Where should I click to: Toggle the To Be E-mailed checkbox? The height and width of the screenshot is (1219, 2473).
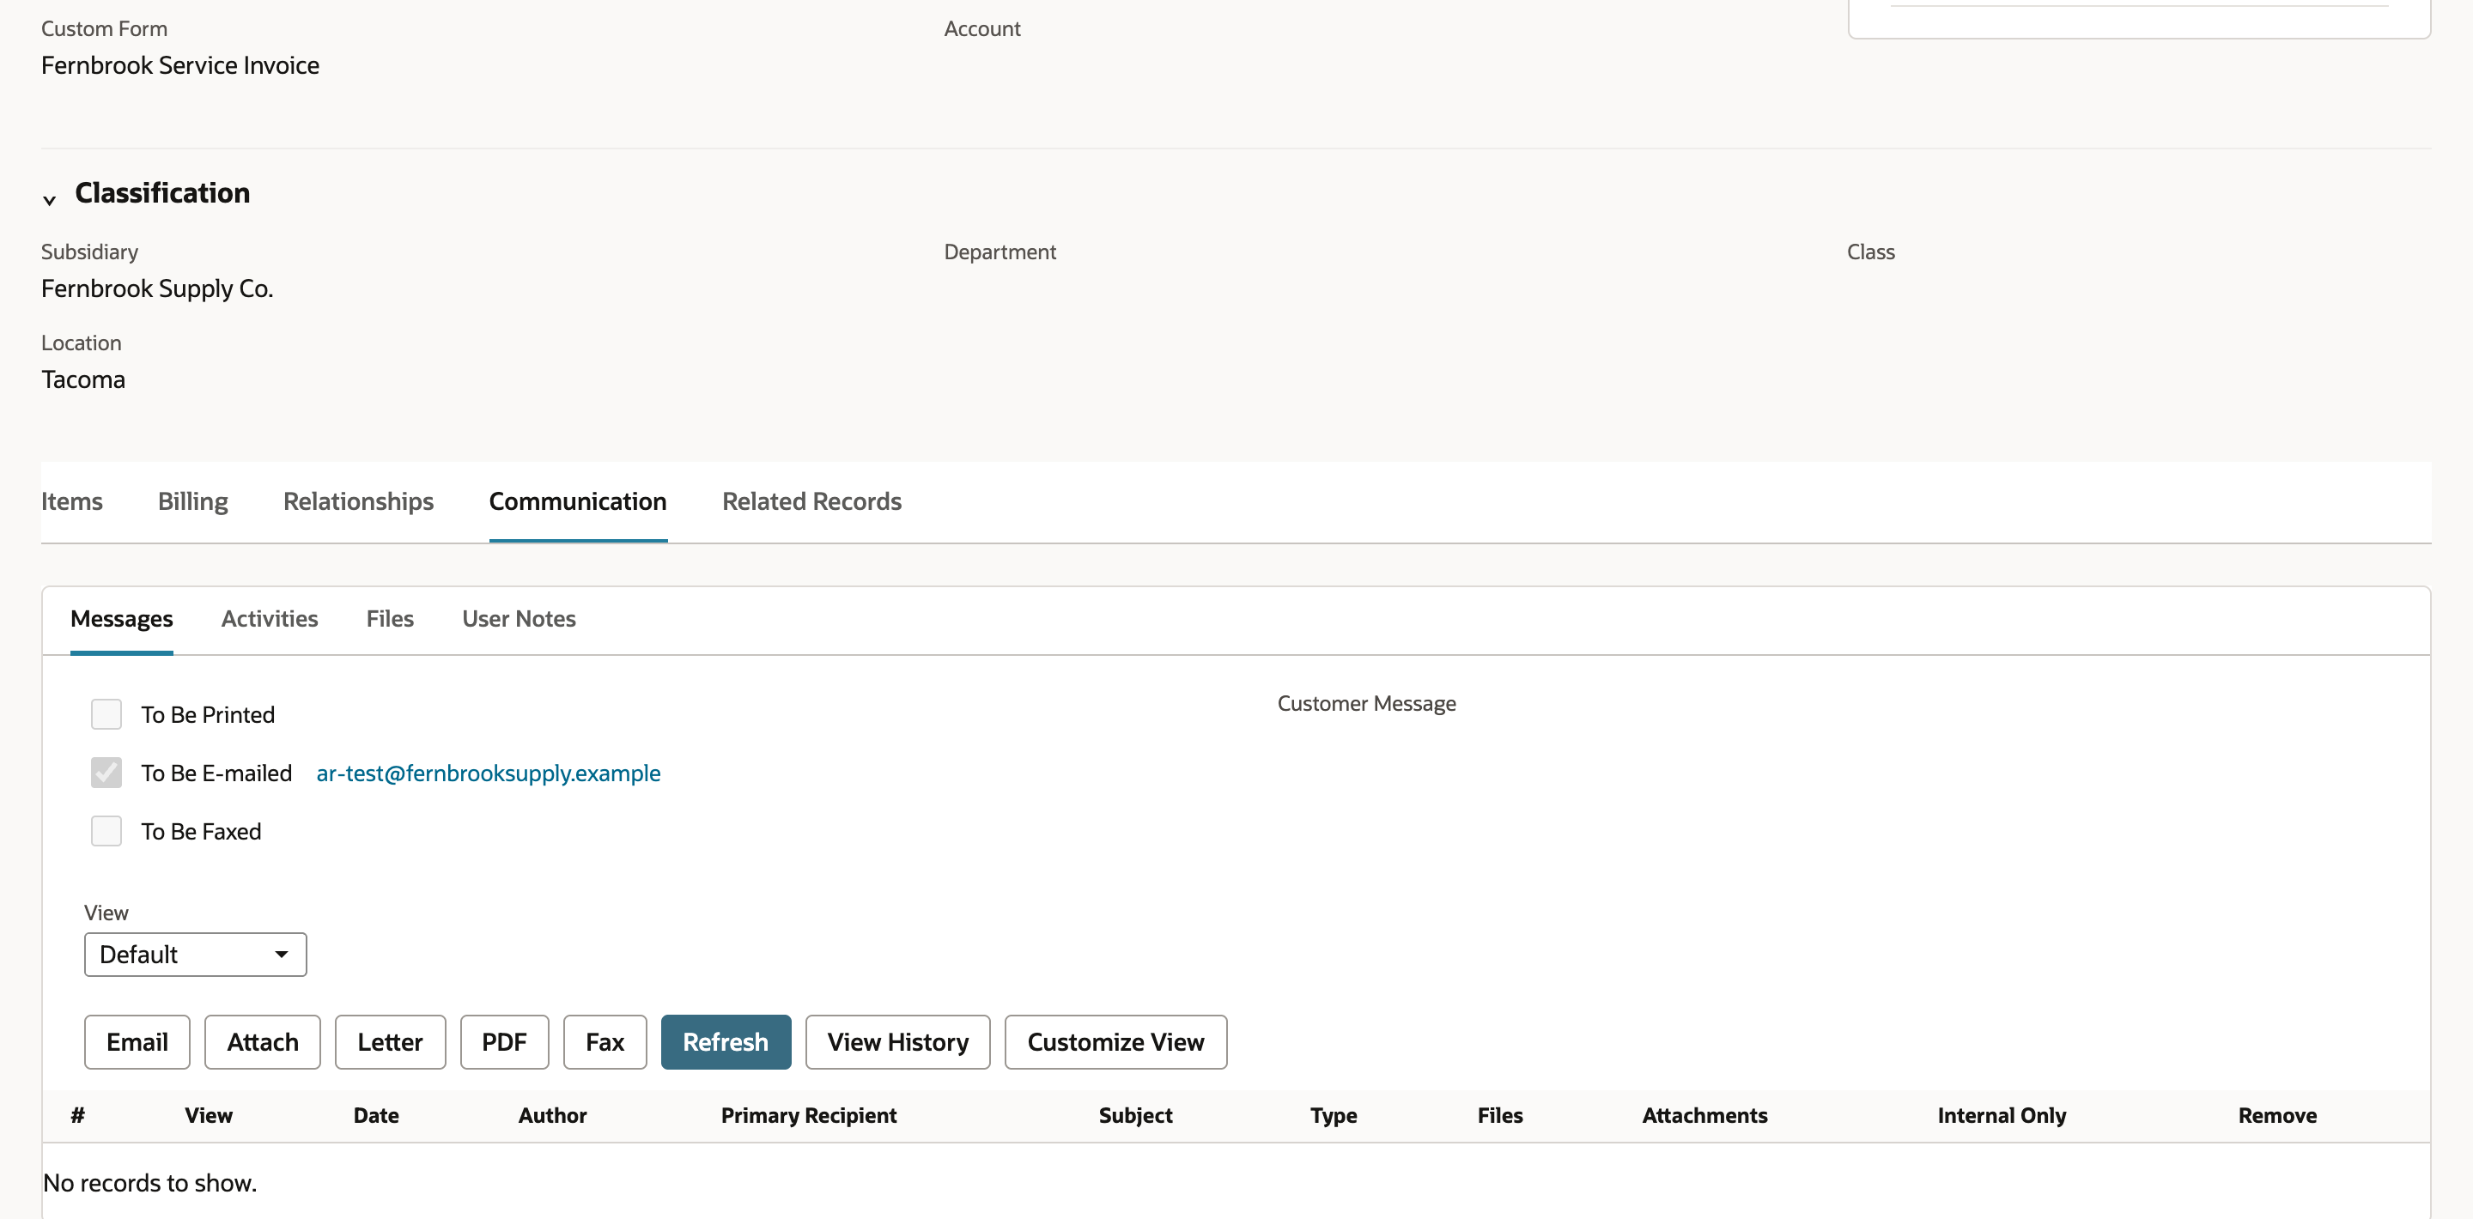(x=106, y=773)
